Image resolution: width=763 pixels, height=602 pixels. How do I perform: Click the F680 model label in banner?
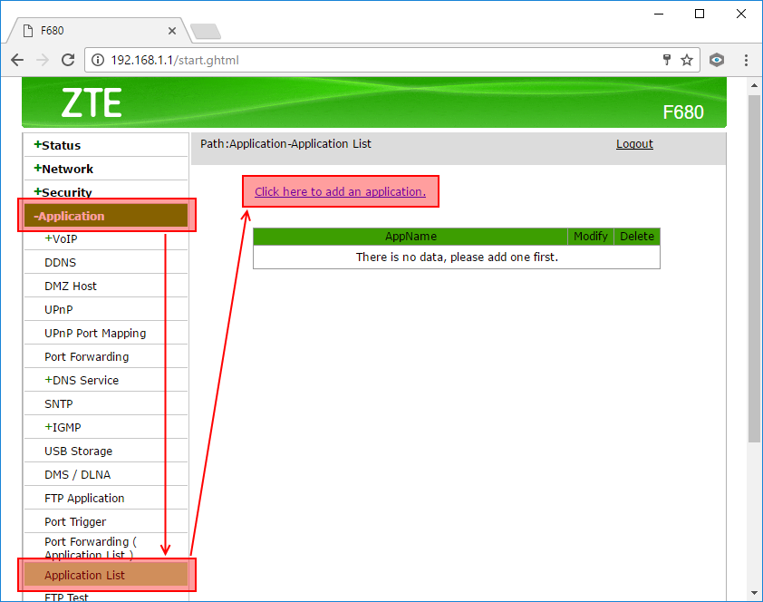[x=683, y=112]
